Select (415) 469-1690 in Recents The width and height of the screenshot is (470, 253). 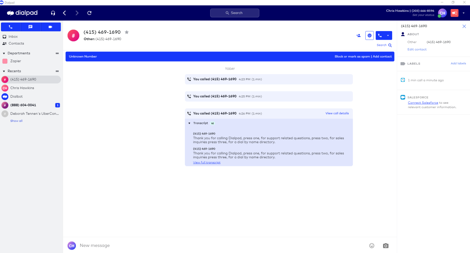pos(31,79)
